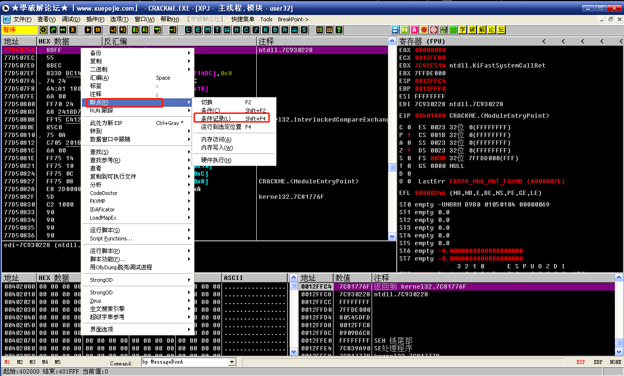Click the Pause toolbar icon

(97, 29)
